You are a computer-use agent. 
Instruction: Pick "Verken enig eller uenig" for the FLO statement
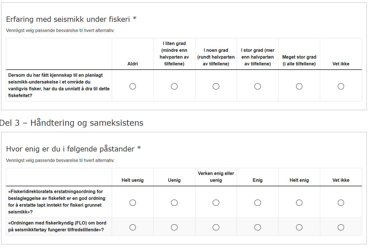[x=216, y=227]
